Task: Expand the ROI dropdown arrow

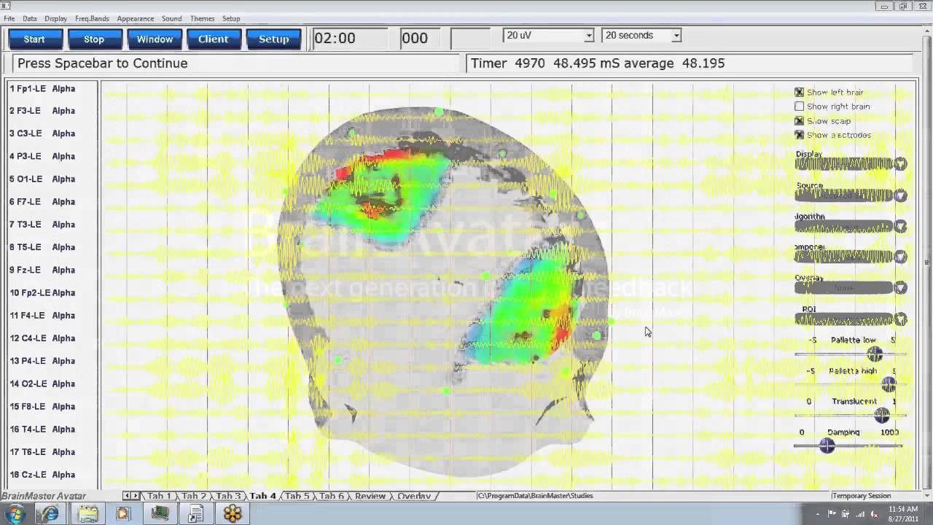Action: click(901, 319)
